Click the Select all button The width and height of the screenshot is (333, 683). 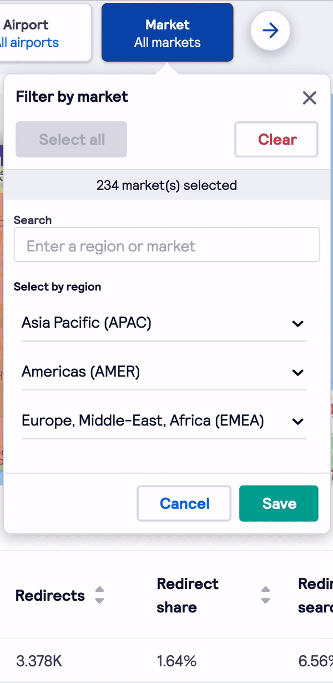click(72, 140)
